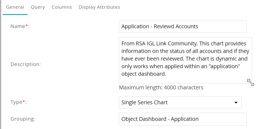Click the Name input field
This screenshot has height=129, width=263.
(183, 26)
